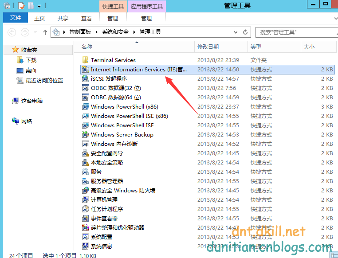This screenshot has width=338, height=258.
Task: Select the 系统信息 icon
Action: click(85, 246)
